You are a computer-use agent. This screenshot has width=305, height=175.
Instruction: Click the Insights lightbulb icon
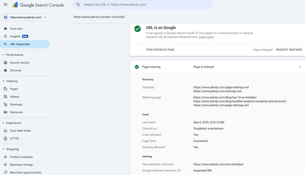pos(5,36)
